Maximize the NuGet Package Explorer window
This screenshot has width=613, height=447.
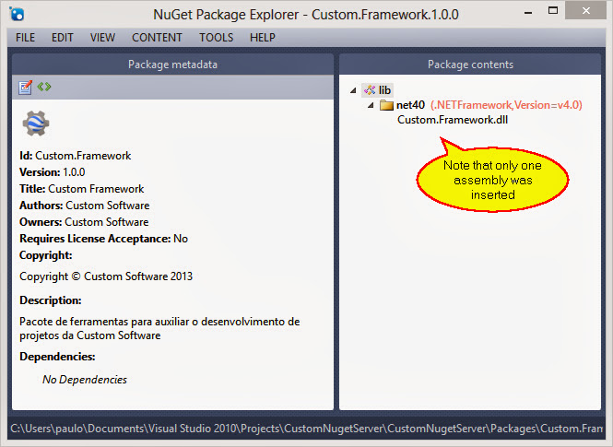click(x=553, y=10)
